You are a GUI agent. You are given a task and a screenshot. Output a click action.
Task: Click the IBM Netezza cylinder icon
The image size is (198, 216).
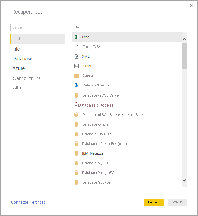pyautogui.click(x=76, y=153)
